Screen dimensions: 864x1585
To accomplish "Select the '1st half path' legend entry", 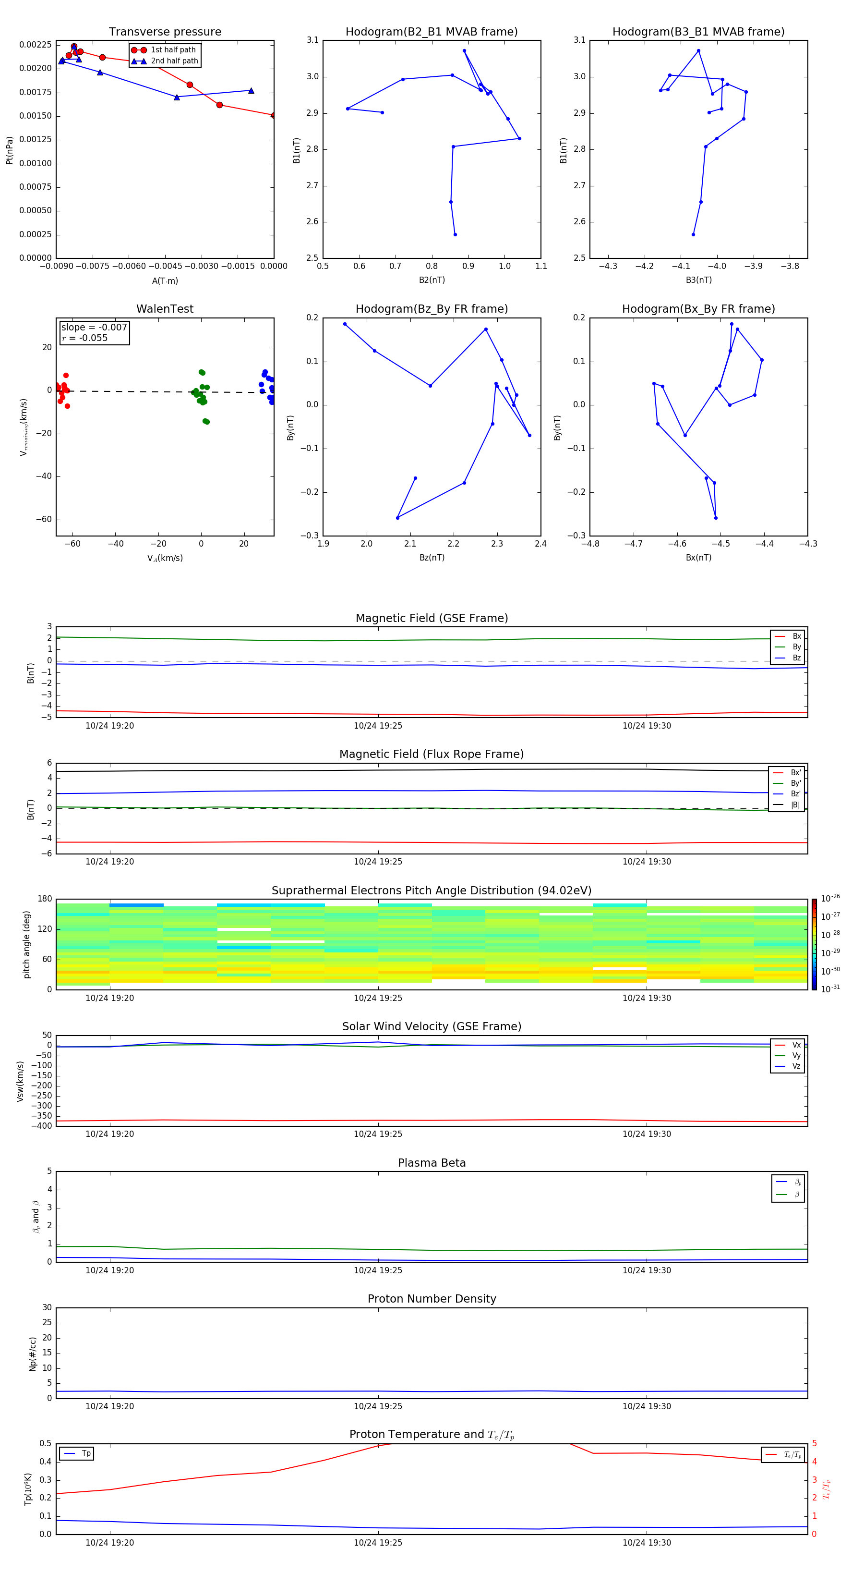I will [x=164, y=50].
